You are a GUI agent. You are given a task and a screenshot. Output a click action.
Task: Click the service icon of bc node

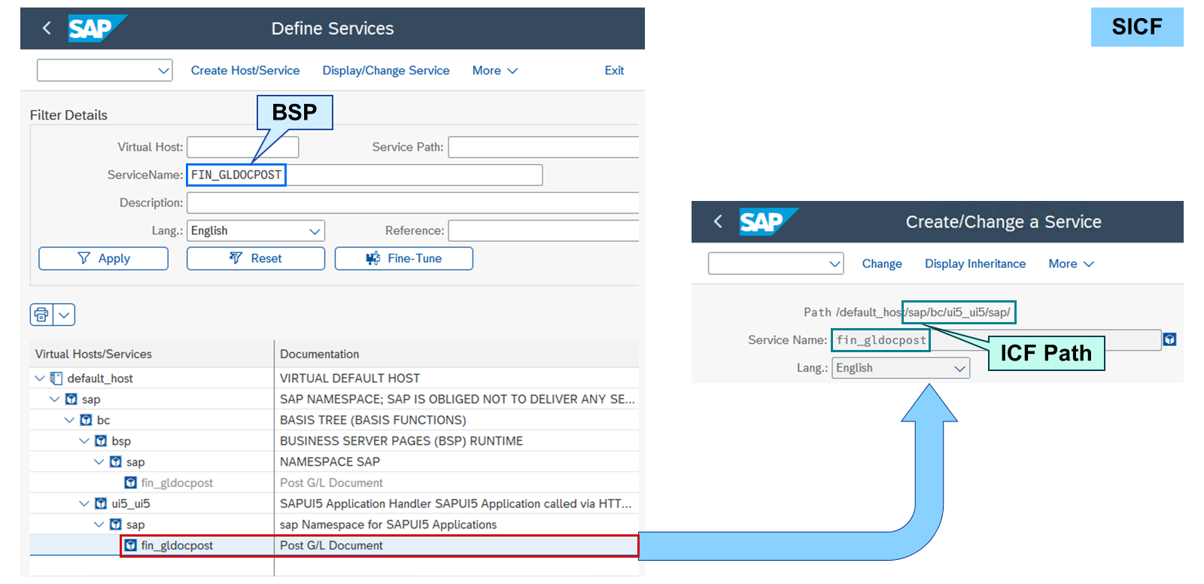coord(86,420)
